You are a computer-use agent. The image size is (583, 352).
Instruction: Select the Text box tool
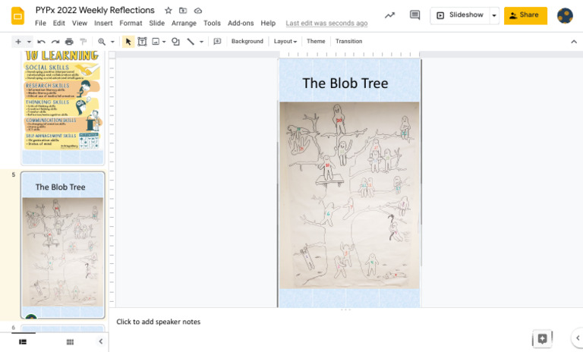[142, 42]
